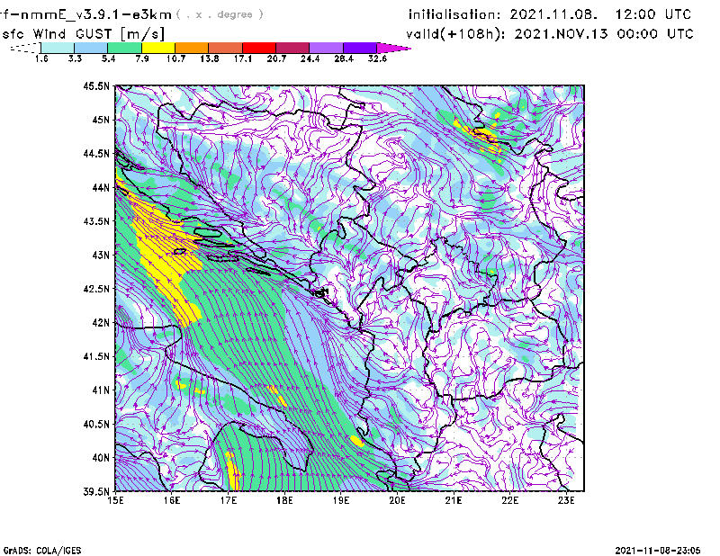This screenshot has width=720, height=556.
Task: Click the '2021-11-08-23:05' timestamp
Action: tap(658, 551)
